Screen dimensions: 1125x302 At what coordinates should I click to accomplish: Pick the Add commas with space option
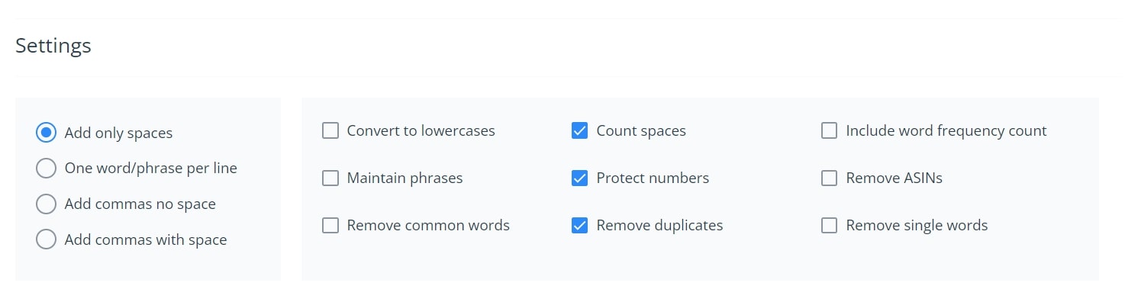tap(47, 239)
